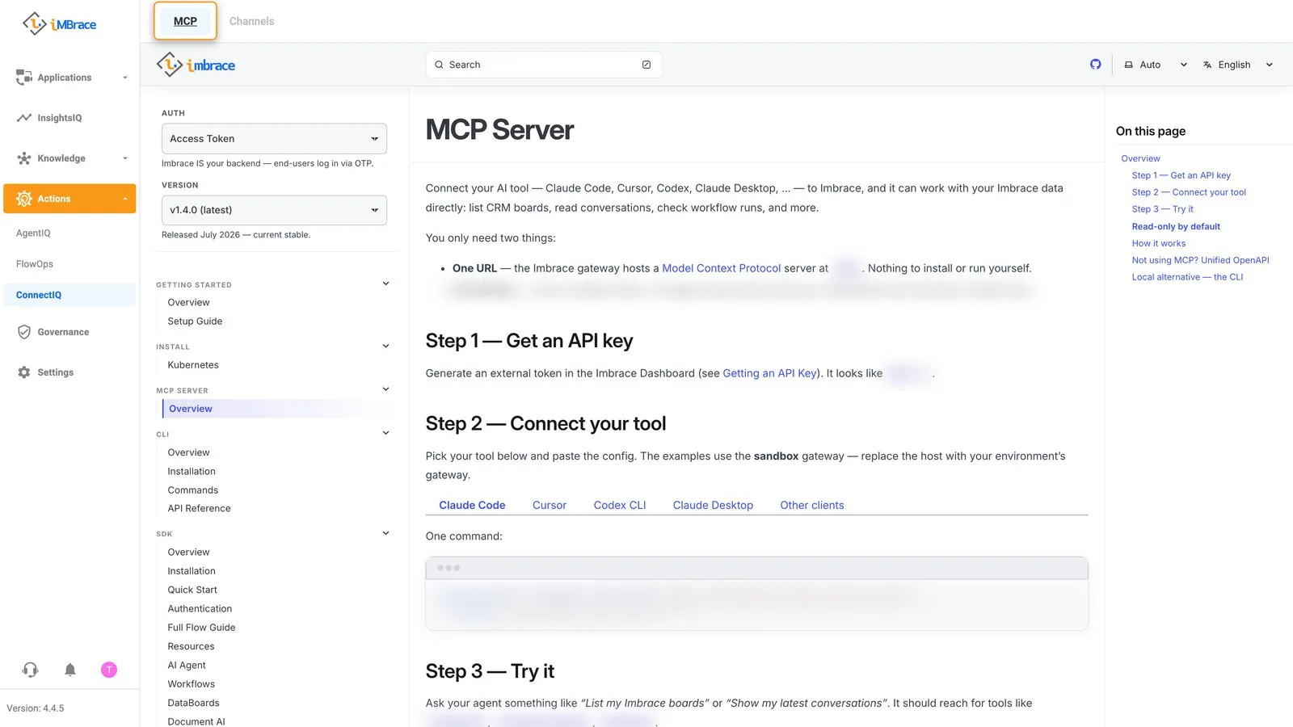This screenshot has height=727, width=1293.
Task: Collapse the SDK section
Action: 385,533
